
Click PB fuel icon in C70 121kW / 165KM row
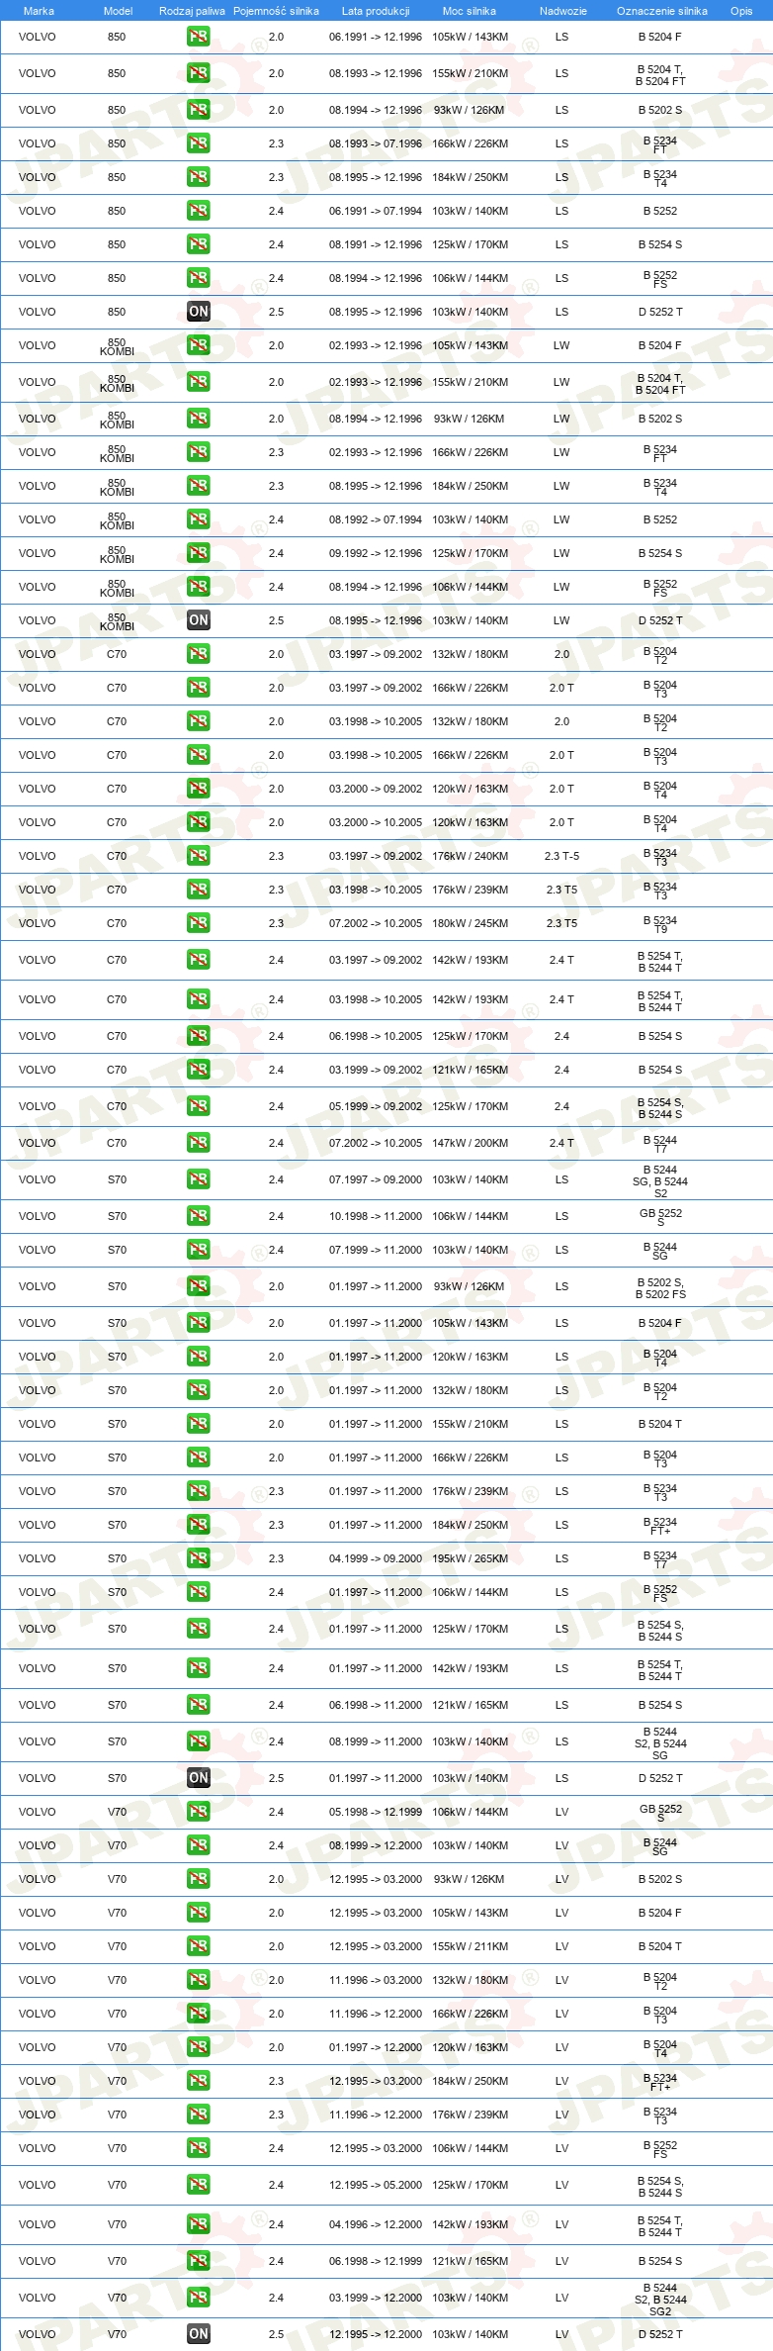(x=198, y=1070)
